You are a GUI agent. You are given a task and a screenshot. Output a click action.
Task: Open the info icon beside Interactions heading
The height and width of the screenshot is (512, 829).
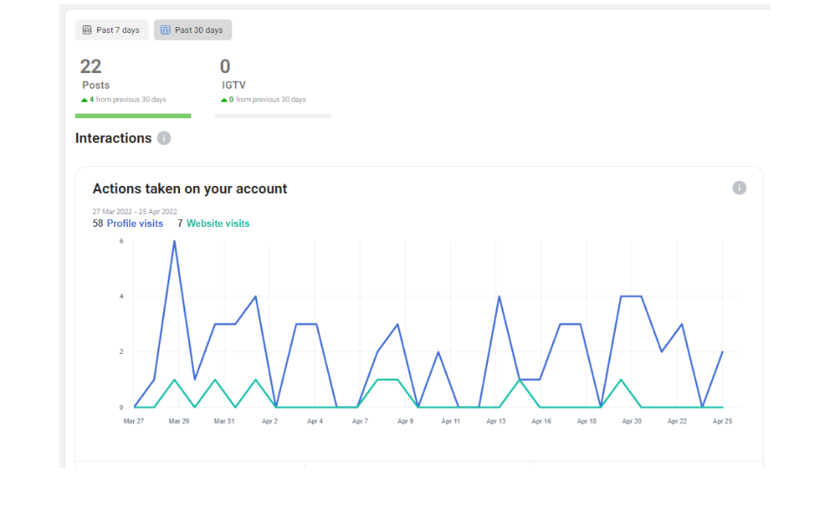[164, 138]
